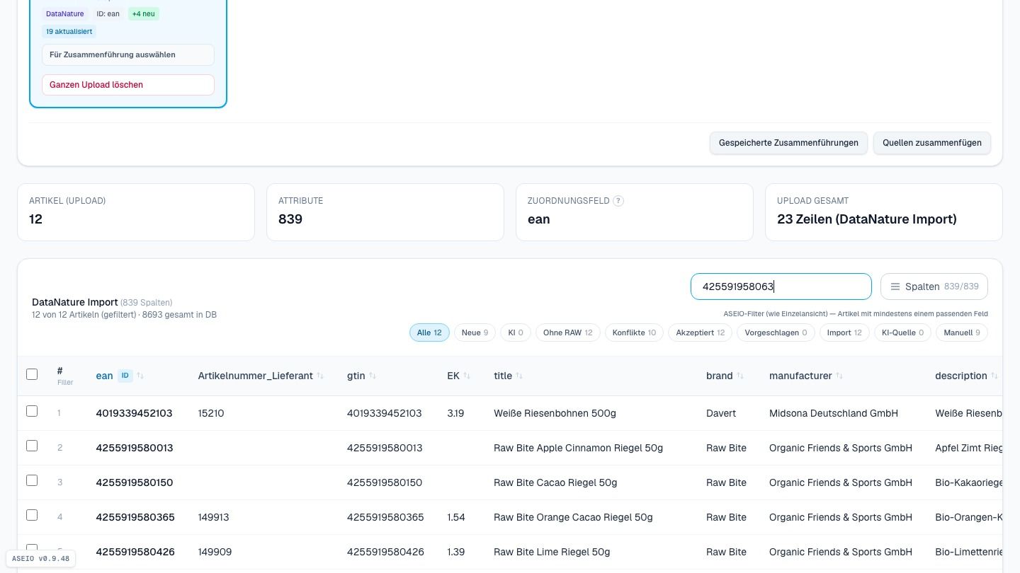This screenshot has width=1020, height=573.
Task: Click the ID badge next to ean header
Action: 125,376
